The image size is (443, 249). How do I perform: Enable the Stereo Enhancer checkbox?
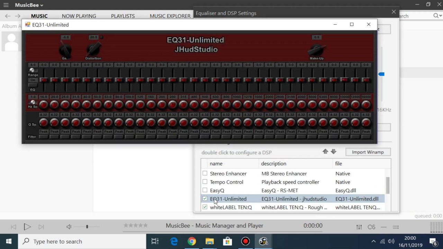(205, 173)
